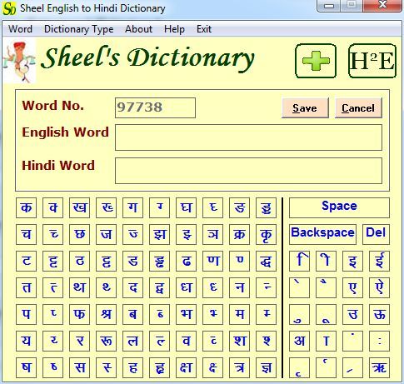Insert the letter य from the keypad
404x384 pixels.
coord(26,341)
